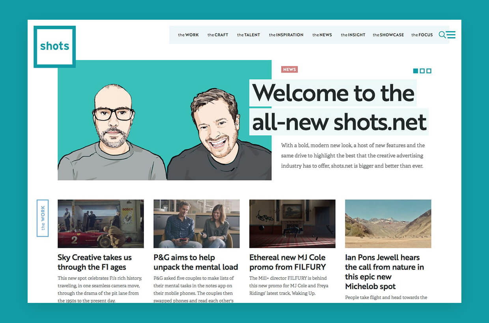Select the third carousel slide indicator

[429, 71]
